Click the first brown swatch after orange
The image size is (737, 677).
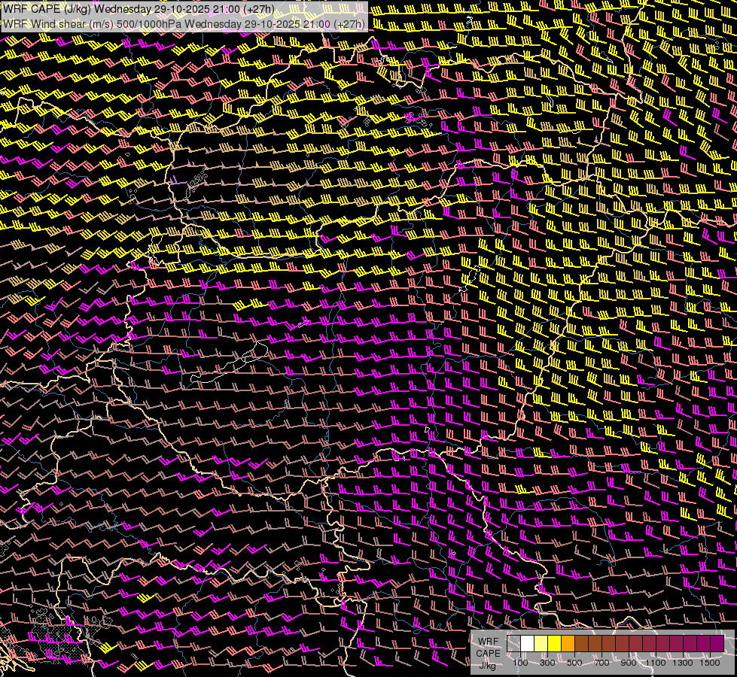tap(582, 644)
